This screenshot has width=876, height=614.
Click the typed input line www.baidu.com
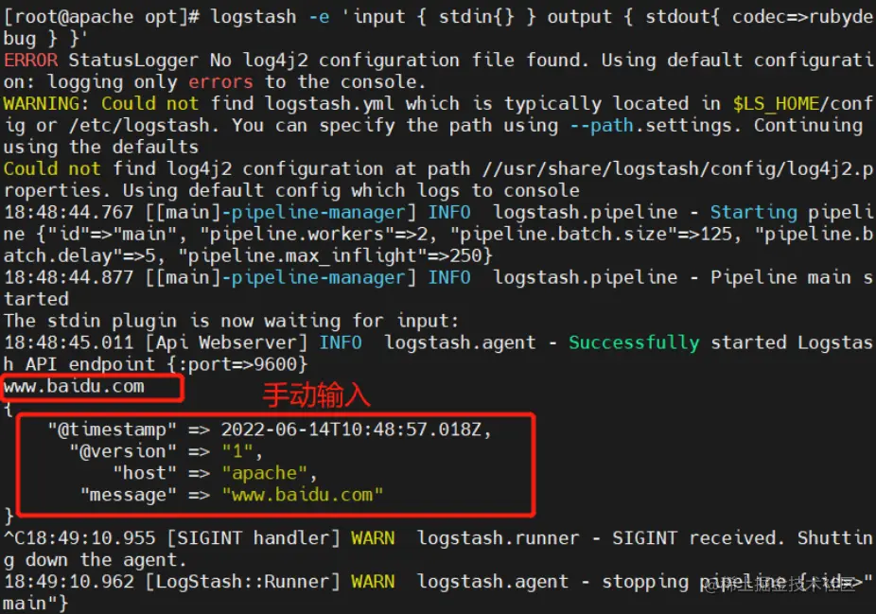[x=74, y=387]
